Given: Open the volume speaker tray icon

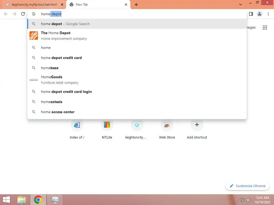Looking at the screenshot, I should pos(249,200).
